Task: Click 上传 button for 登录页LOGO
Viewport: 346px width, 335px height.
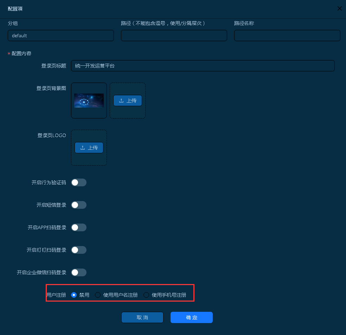Action: [x=89, y=148]
